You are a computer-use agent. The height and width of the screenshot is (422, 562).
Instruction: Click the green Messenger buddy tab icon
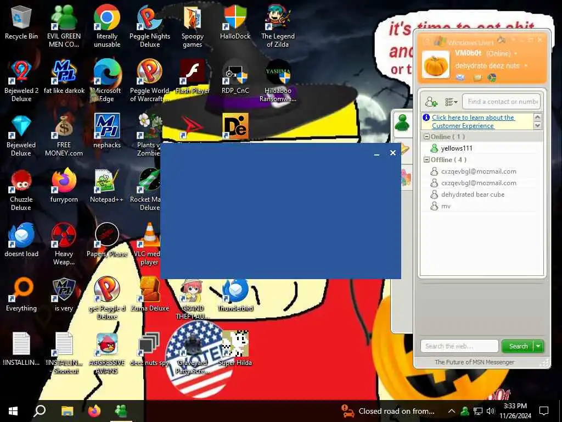402,123
